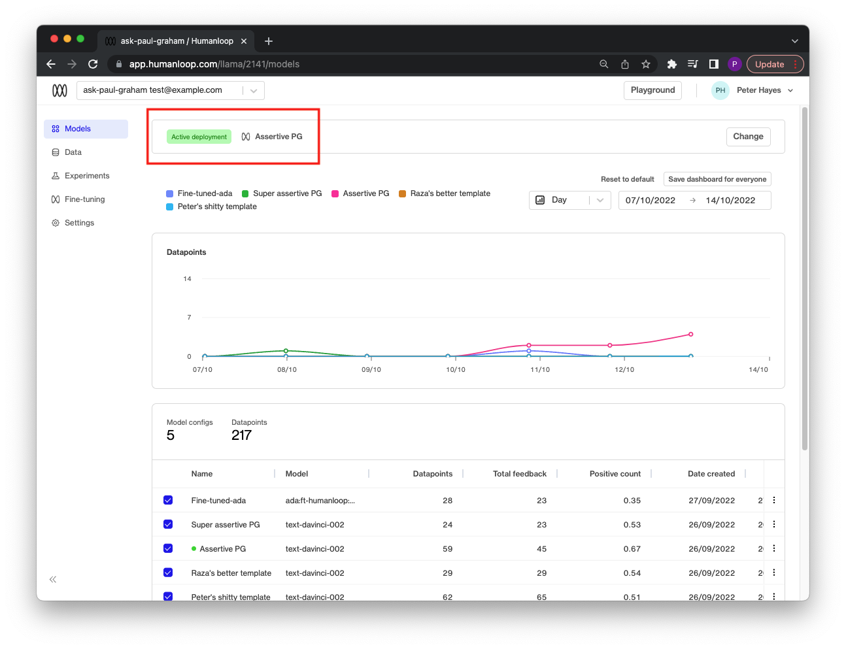The image size is (846, 649).
Task: Click the Playground button
Action: [652, 90]
